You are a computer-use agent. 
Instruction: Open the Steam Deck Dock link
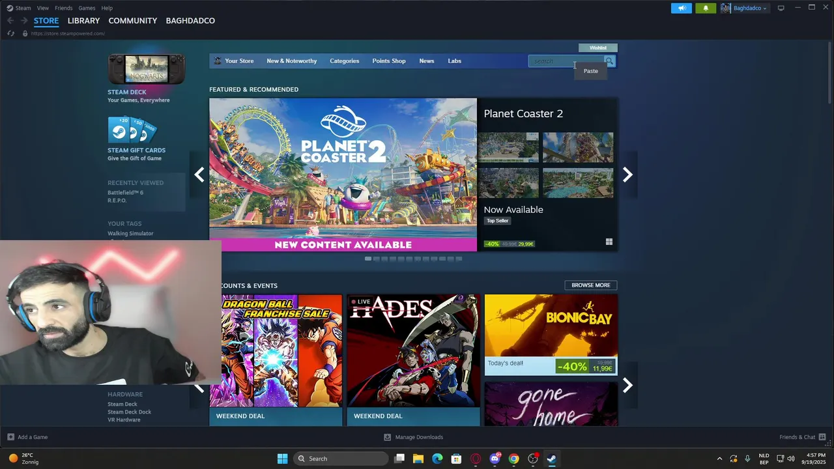[x=129, y=412]
